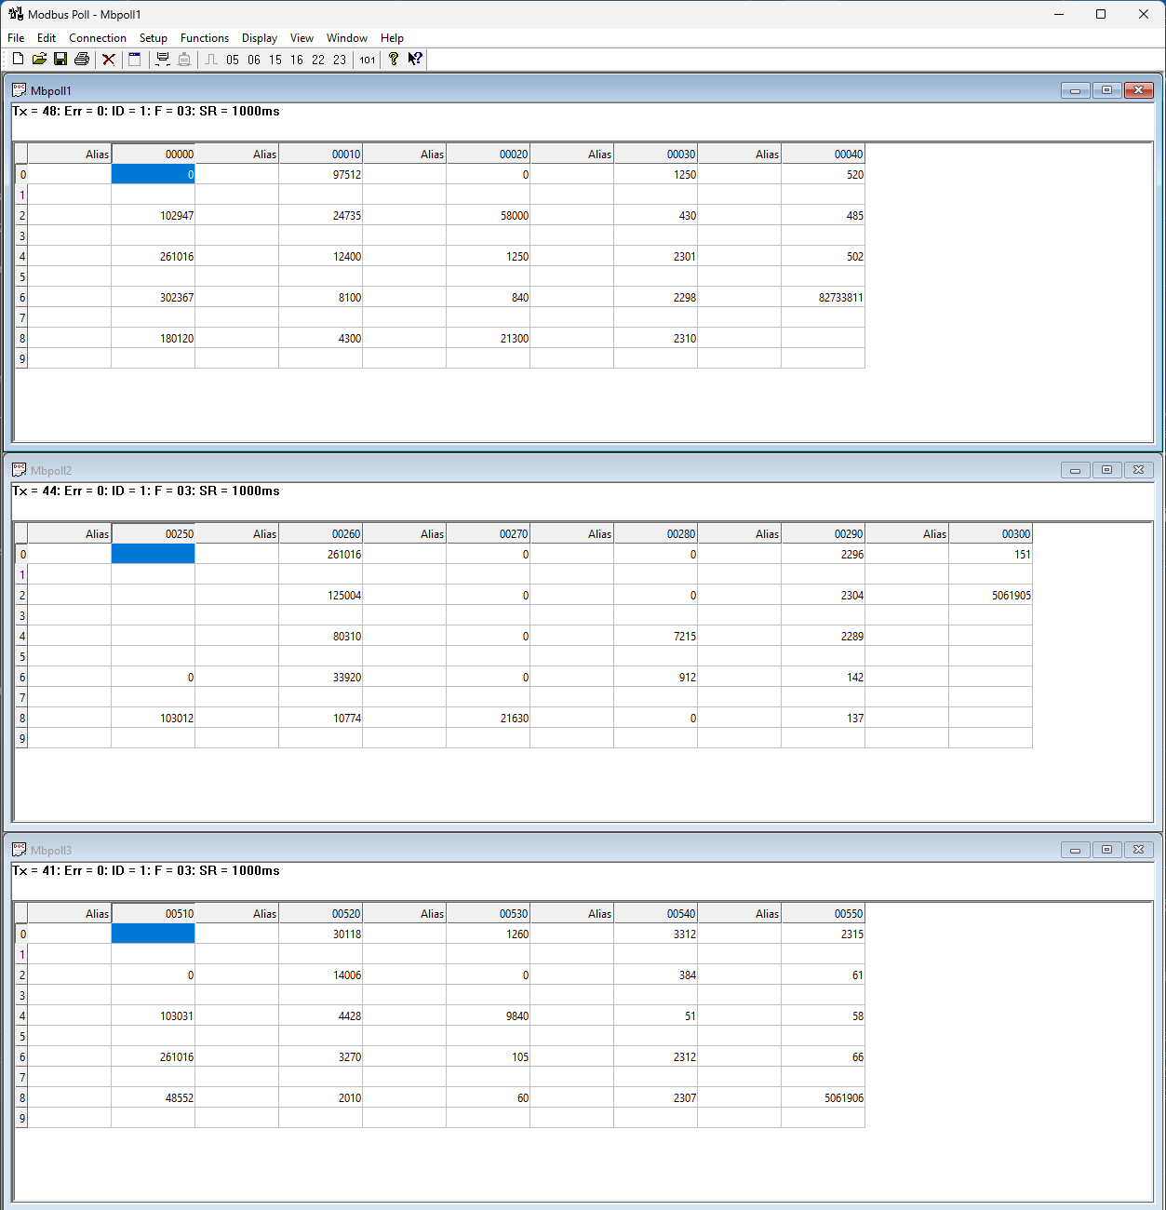The width and height of the screenshot is (1166, 1210).
Task: Click the Tx = 44 status line in Mbpoll2
Action: click(146, 491)
